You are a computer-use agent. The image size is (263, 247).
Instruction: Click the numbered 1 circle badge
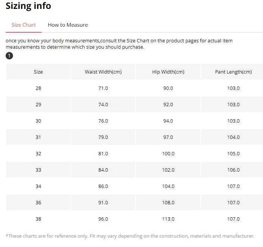(x=9, y=56)
